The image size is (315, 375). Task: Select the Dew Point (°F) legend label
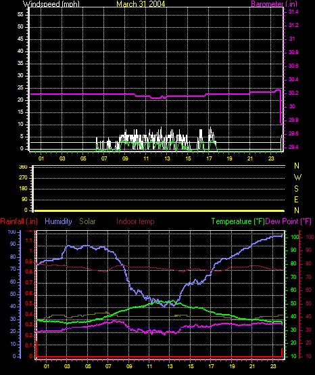click(x=288, y=221)
